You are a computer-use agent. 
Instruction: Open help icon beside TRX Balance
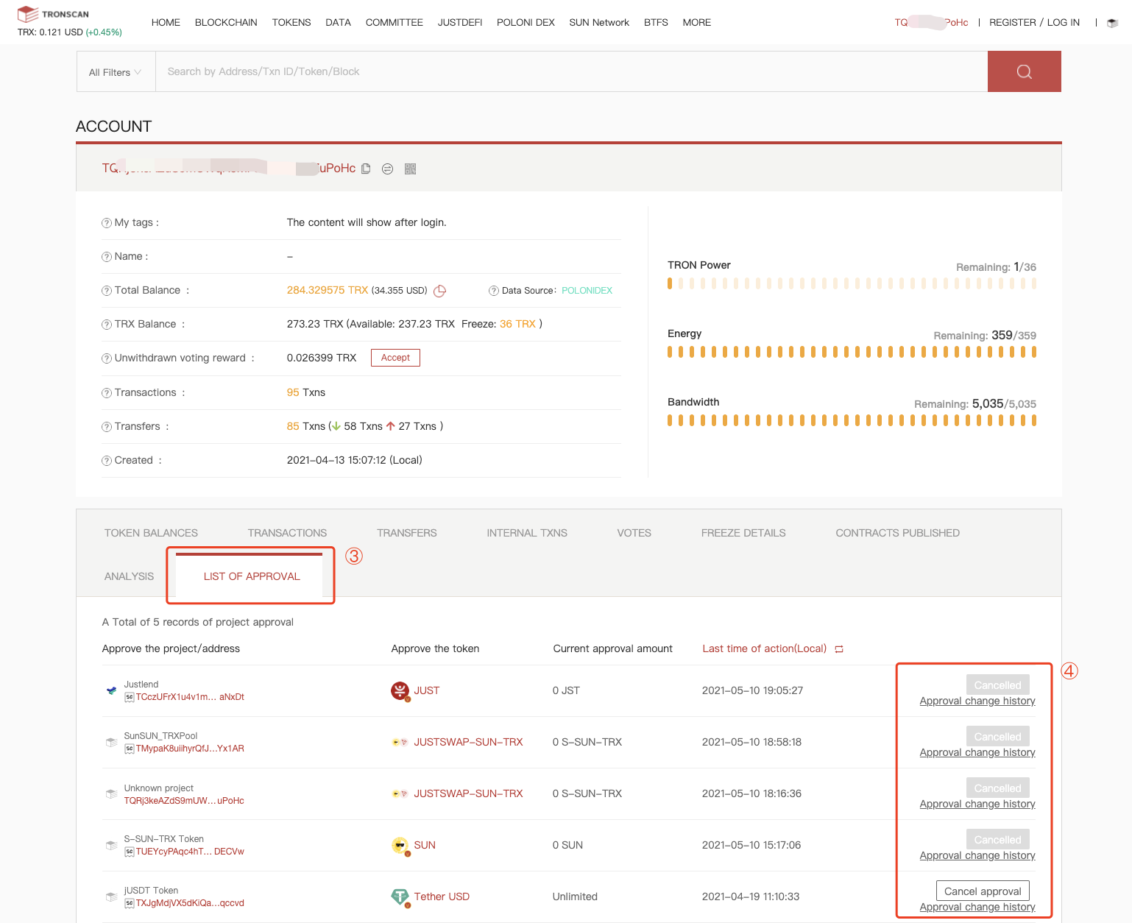107,325
